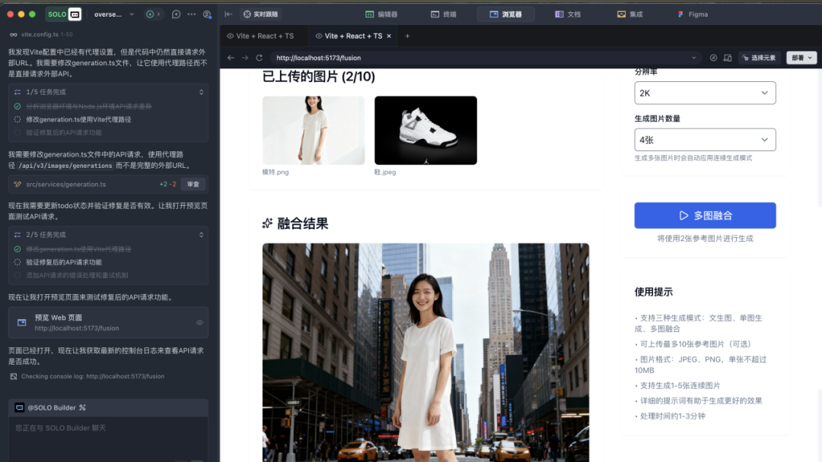
Task: Click the 生成图片数量 label
Action: (658, 119)
